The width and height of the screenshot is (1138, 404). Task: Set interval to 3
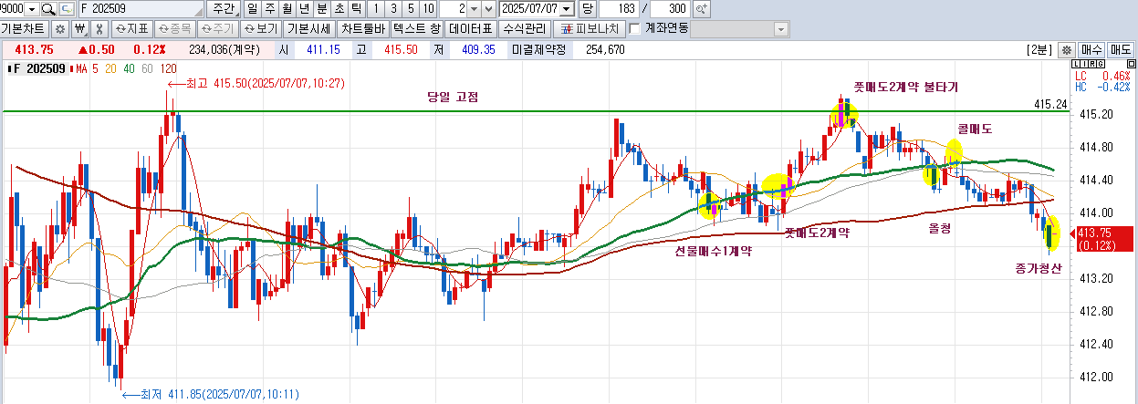click(395, 8)
